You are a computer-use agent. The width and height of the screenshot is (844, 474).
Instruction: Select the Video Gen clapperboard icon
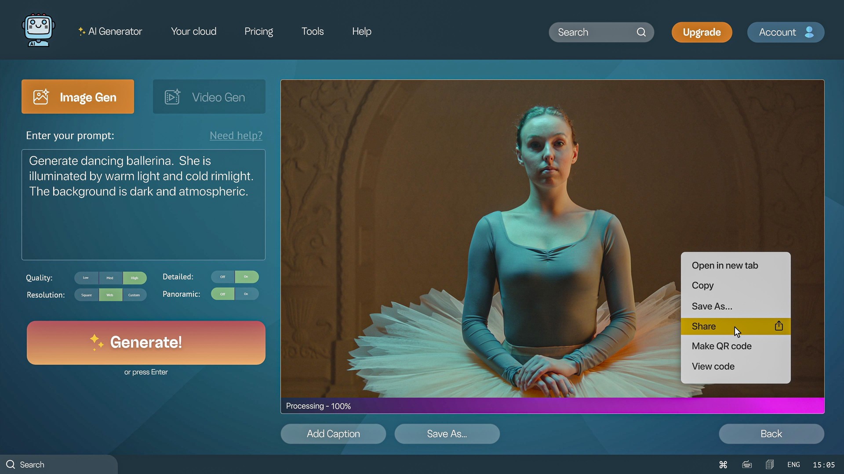[172, 97]
